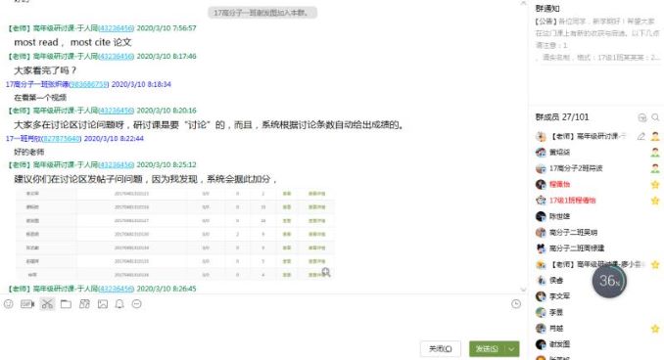Open QQ number link 827873640

(x=62, y=138)
